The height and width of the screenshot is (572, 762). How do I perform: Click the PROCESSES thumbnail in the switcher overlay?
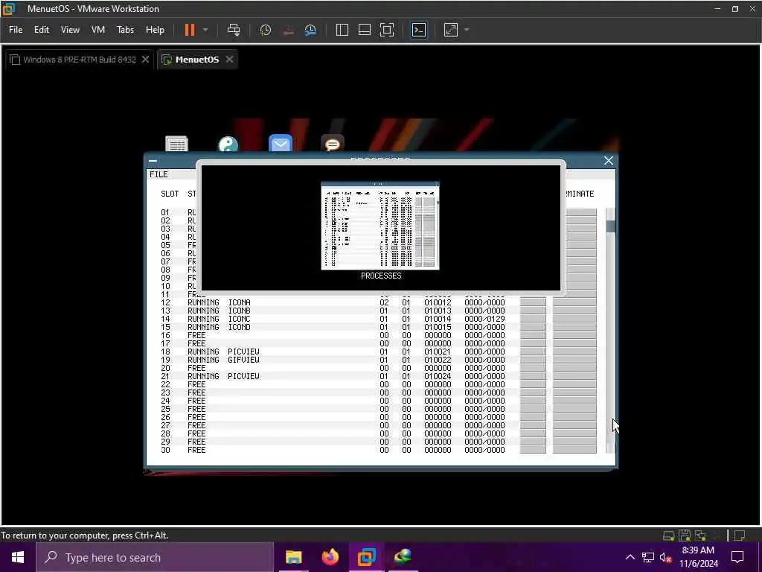pyautogui.click(x=380, y=225)
